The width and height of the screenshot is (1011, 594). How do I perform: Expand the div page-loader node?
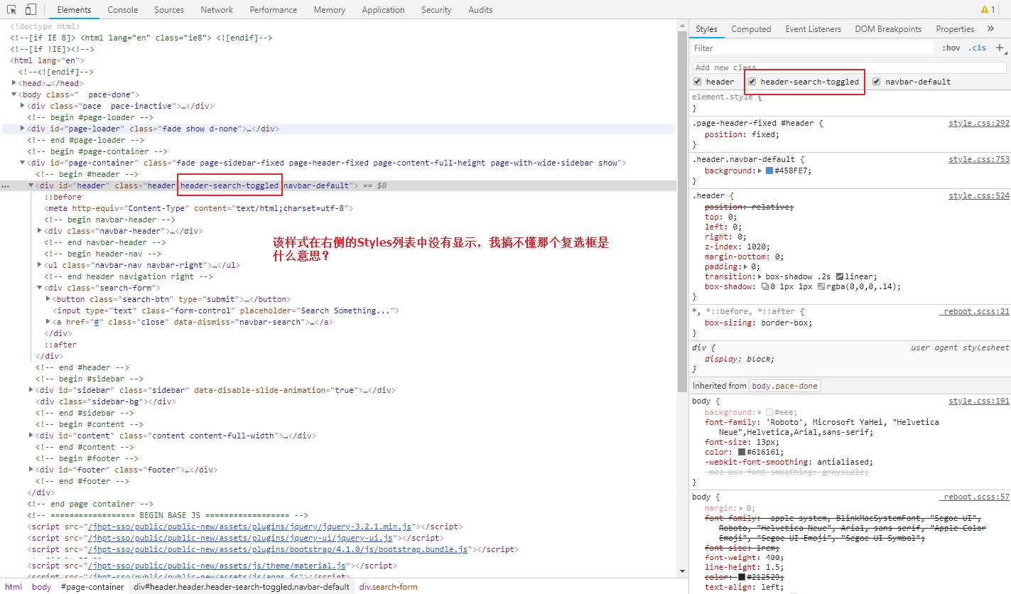[x=23, y=129]
